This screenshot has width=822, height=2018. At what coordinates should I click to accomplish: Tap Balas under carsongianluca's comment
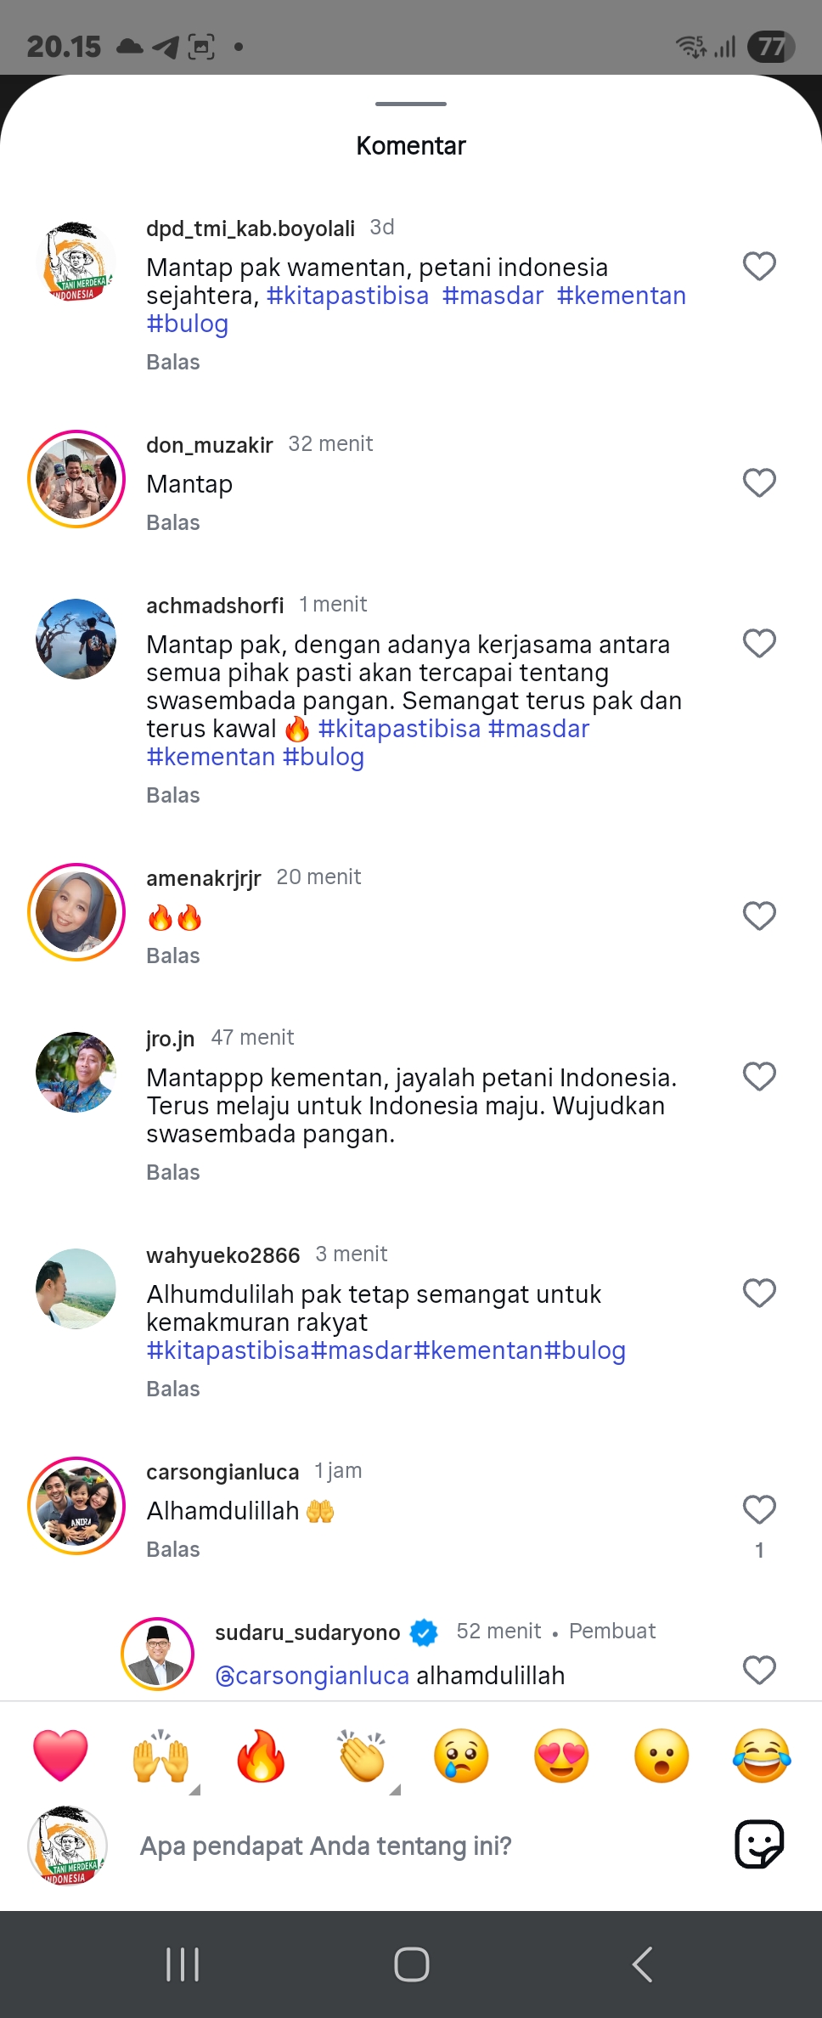coord(173,1549)
